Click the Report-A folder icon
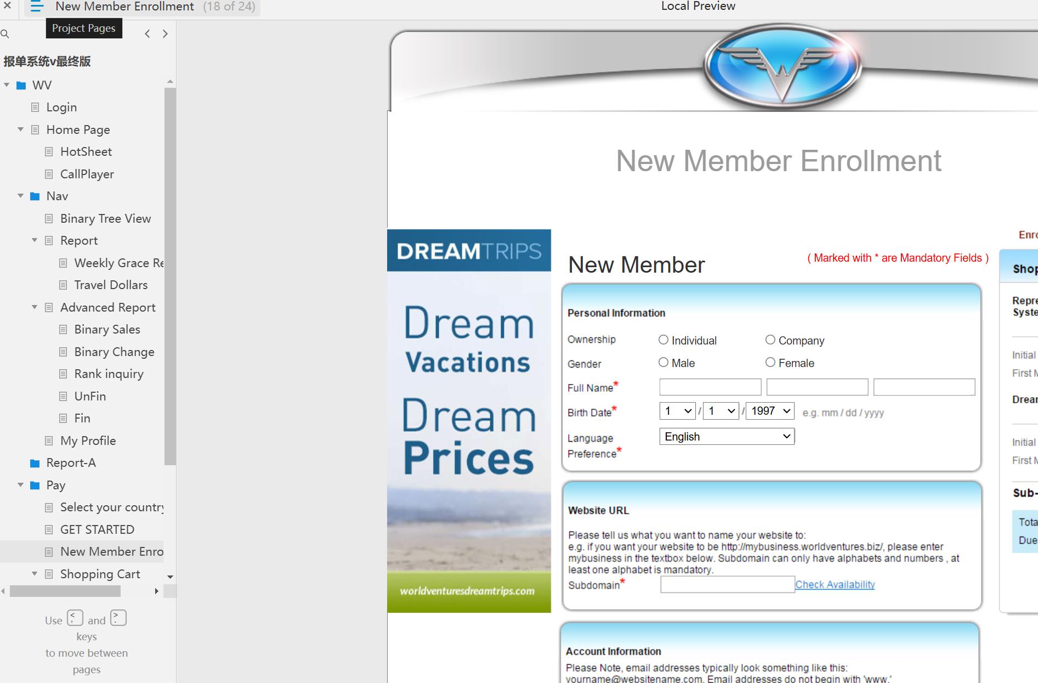Image resolution: width=1038 pixels, height=683 pixels. coord(35,464)
